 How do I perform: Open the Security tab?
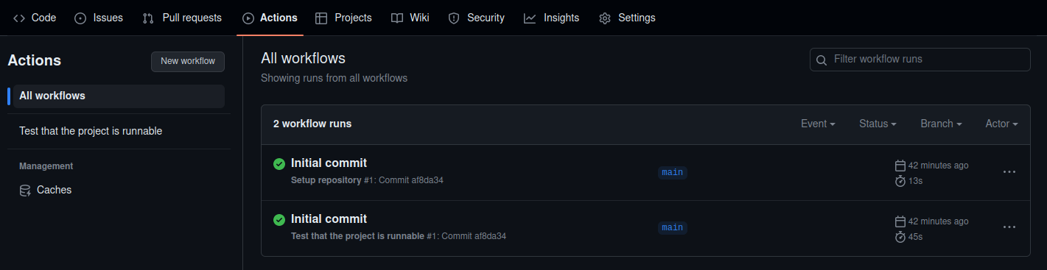(477, 18)
